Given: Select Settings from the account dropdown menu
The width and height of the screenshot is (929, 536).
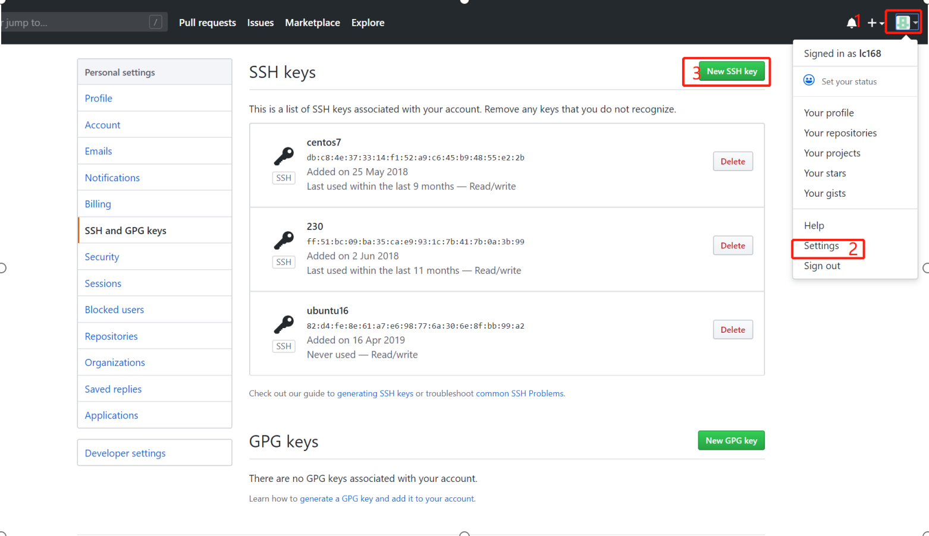Looking at the screenshot, I should point(821,245).
